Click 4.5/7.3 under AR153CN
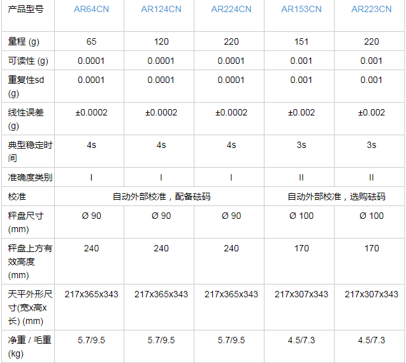The image size is (406, 363). (x=301, y=340)
